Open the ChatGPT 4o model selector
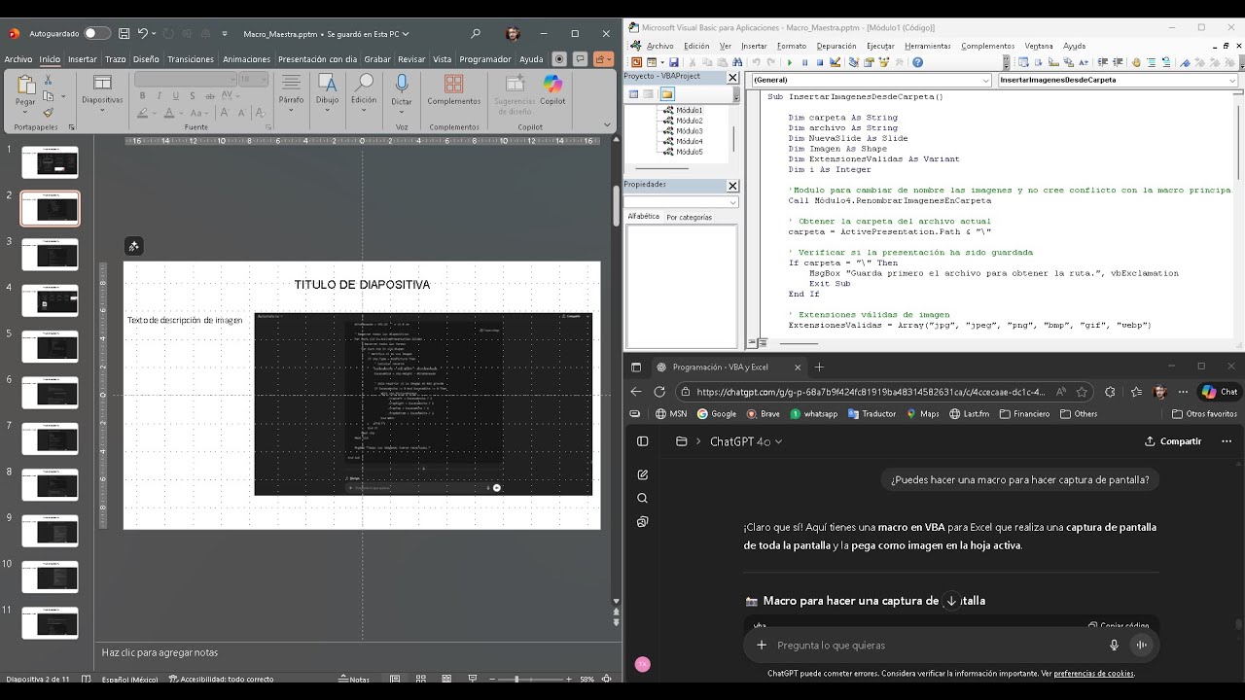 coord(746,441)
